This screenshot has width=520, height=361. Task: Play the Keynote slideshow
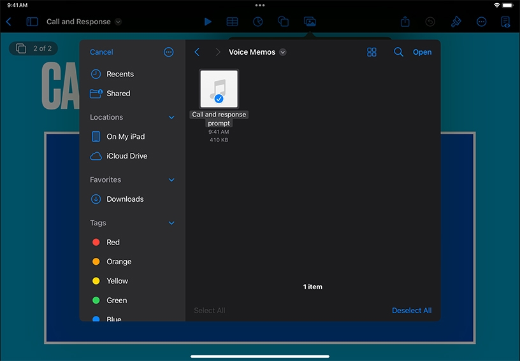(208, 22)
